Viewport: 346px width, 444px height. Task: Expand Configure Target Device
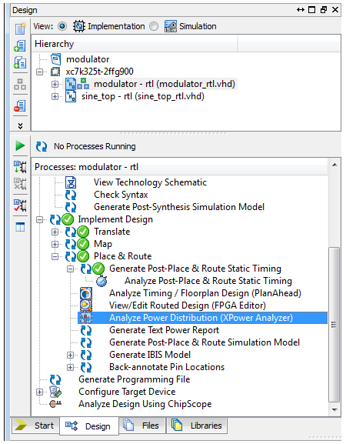point(40,392)
